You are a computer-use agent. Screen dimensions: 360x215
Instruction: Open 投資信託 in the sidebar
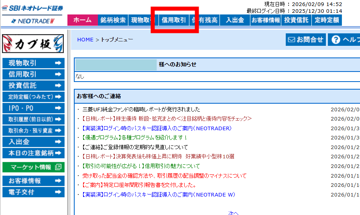pos(33,86)
